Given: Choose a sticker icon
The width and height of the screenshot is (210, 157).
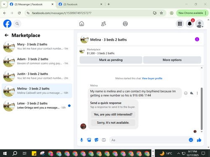Looking at the screenshot, I should pyautogui.click(x=96, y=140).
